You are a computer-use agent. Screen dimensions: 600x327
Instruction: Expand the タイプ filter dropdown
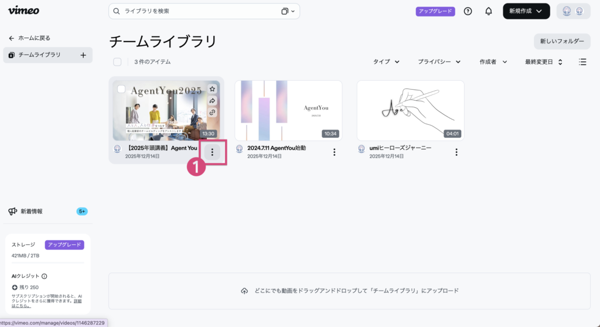tap(386, 62)
